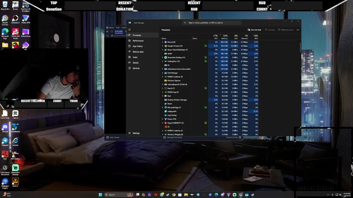Open Microsoft Edge desktop shortcut
This screenshot has width=353, height=198.
pyautogui.click(x=5, y=34)
